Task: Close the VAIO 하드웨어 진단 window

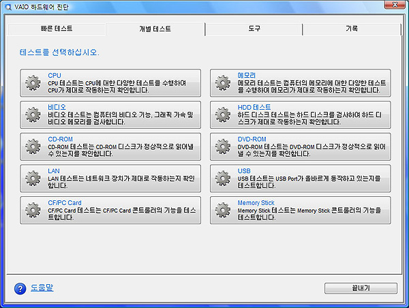Action: (x=395, y=5)
